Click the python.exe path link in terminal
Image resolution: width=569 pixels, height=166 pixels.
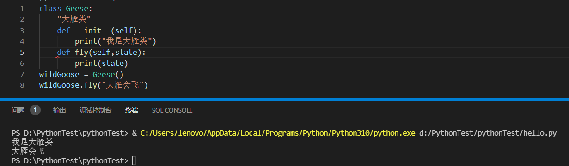(278, 133)
